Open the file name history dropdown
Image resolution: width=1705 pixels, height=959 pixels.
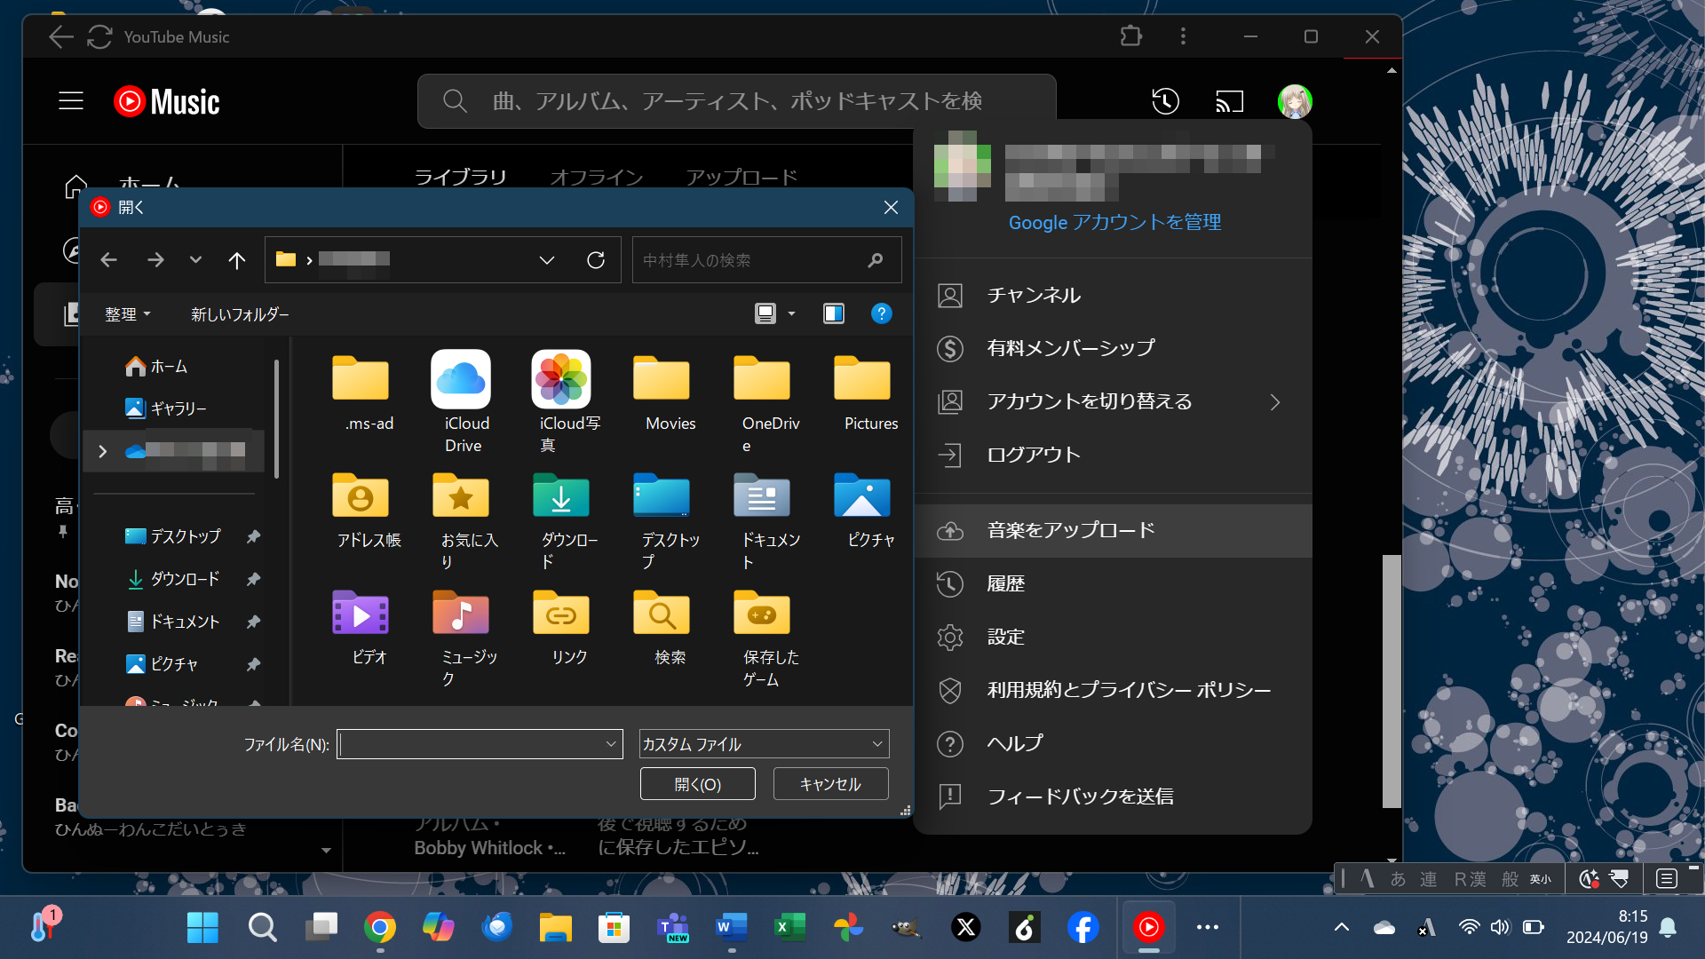[x=611, y=744]
